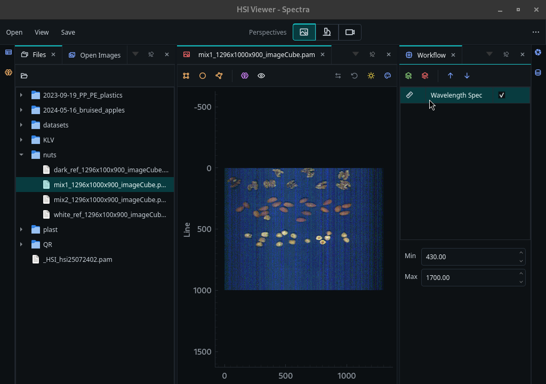Screen dimensions: 546x384
Task: Close the Workflow panel group
Action: pyautogui.click(x=523, y=54)
